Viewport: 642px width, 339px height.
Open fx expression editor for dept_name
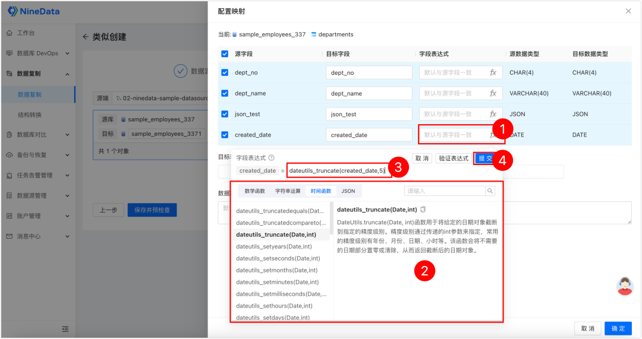click(x=493, y=93)
